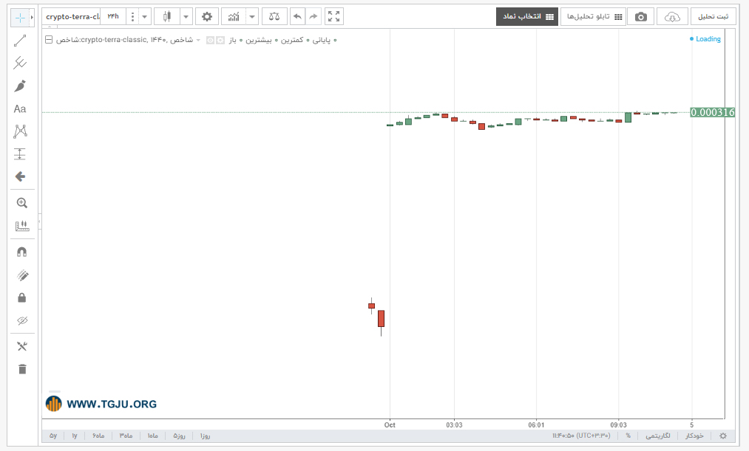The width and height of the screenshot is (749, 451).
Task: Open the 24h interval selector
Action: [113, 17]
